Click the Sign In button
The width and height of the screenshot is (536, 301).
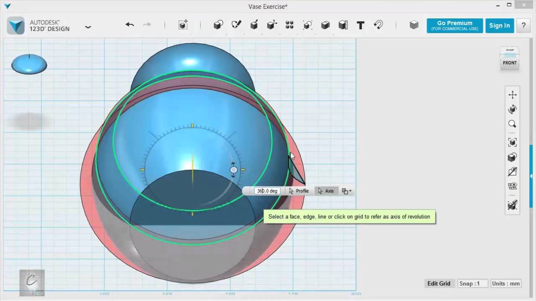pos(500,26)
